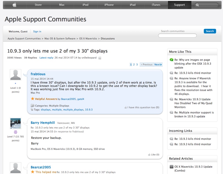Open Bearcat2005's post author link
Image resolution: width=223 pixels, height=174 pixels.
coord(41,167)
